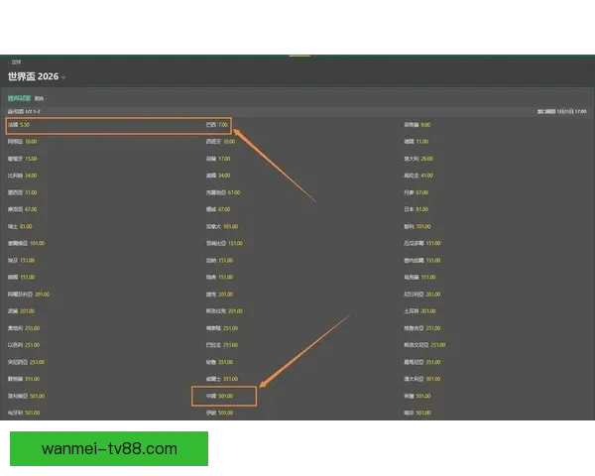
Task: Select 以色列 at 251.00
Action: coord(24,345)
